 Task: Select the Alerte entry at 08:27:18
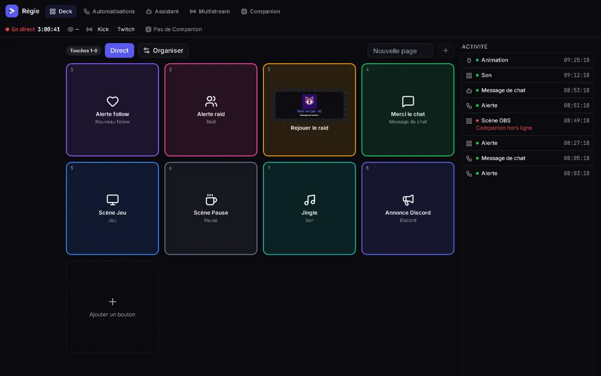point(527,143)
